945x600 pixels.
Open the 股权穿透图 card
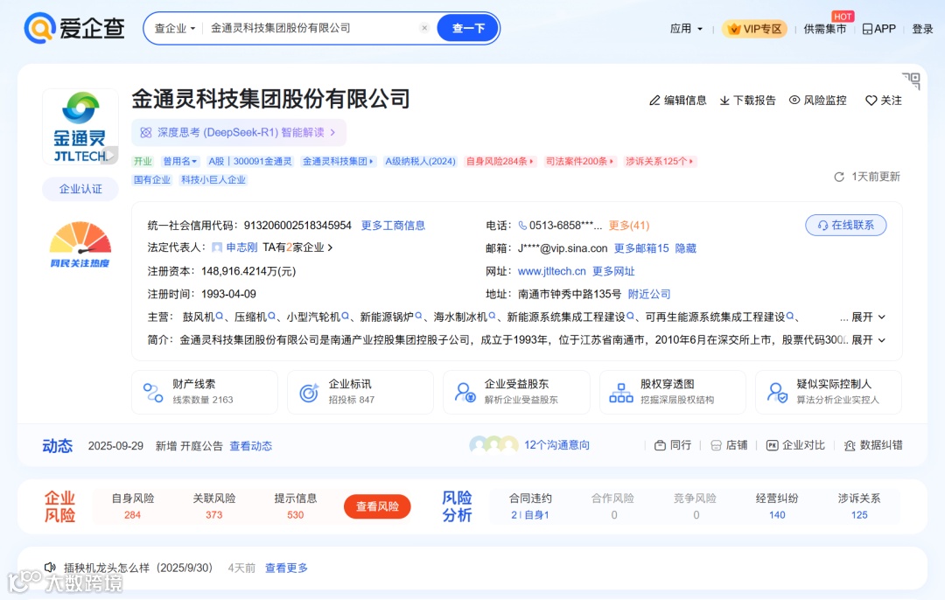tap(673, 392)
